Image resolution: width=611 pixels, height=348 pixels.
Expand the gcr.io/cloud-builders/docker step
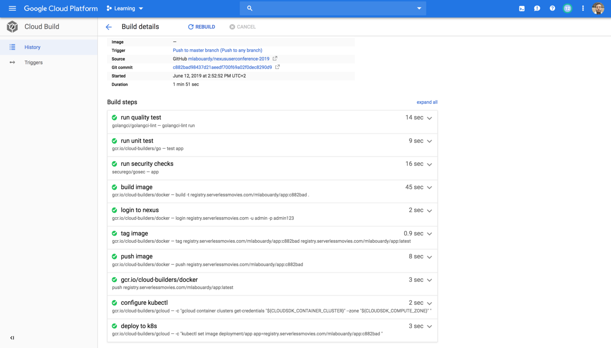(x=430, y=280)
